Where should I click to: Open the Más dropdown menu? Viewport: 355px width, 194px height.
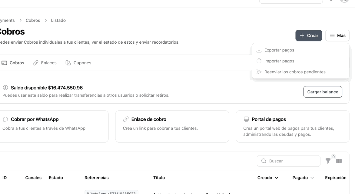point(337,35)
